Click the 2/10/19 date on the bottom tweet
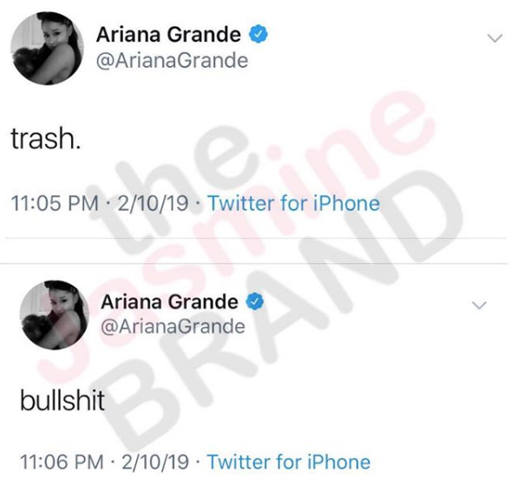Screen dimensions: 524x486 [155, 462]
